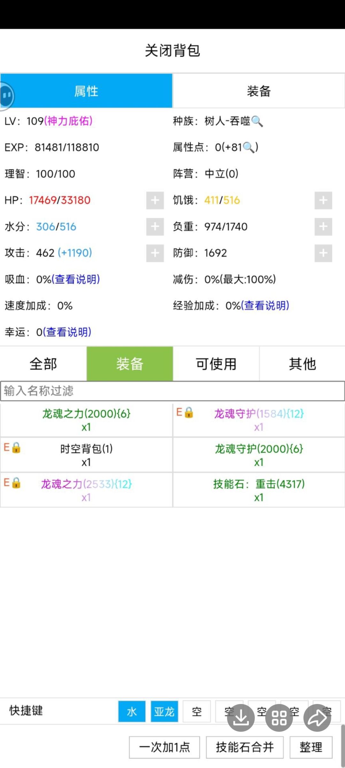Tap the plus icon next to HP
Screen dimensions: 345x768
155,201
